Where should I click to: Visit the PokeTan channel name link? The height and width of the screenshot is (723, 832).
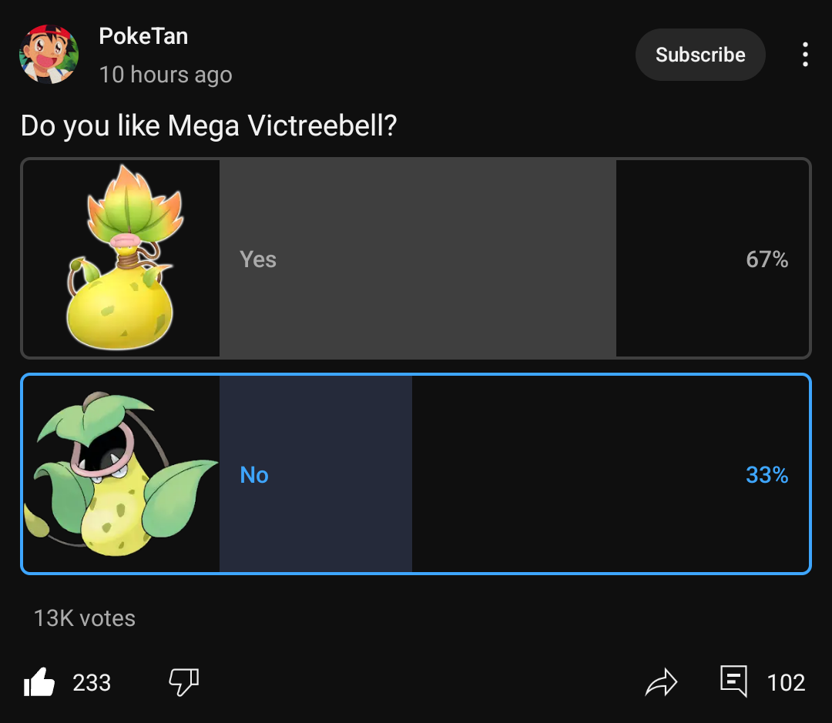point(143,36)
